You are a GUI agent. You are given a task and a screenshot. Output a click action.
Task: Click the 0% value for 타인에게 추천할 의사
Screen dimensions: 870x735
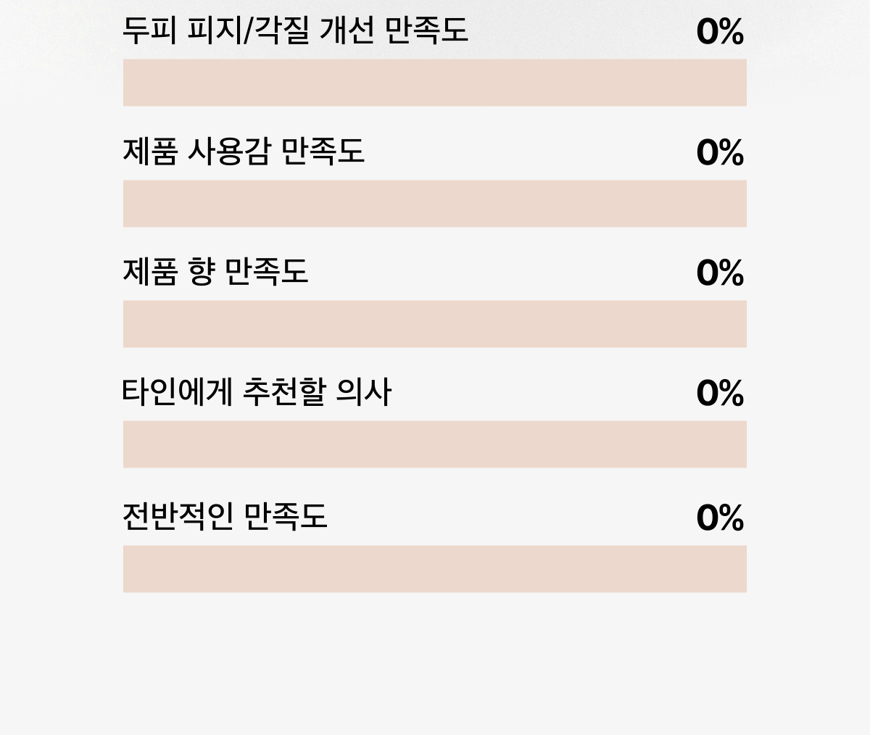[x=720, y=394]
